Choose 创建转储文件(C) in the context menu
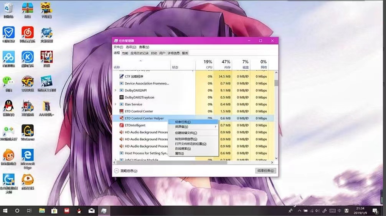 193,133
